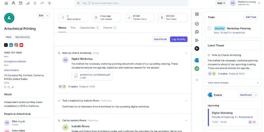Click the Send Email button
The height and width of the screenshot is (132, 264).
click(x=160, y=39)
